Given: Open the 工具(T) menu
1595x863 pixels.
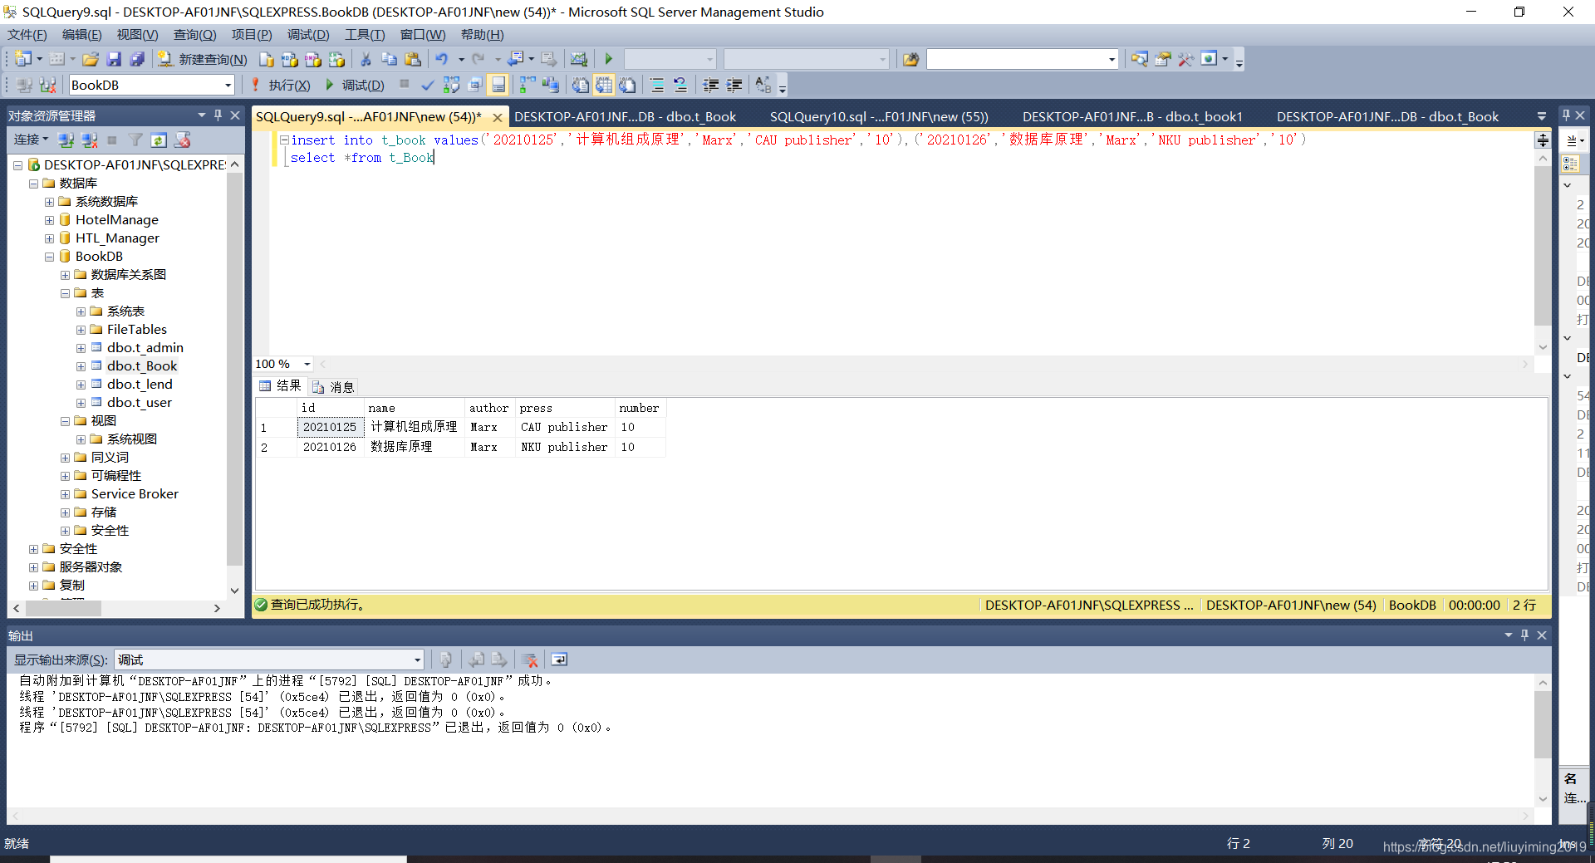Looking at the screenshot, I should pos(365,34).
